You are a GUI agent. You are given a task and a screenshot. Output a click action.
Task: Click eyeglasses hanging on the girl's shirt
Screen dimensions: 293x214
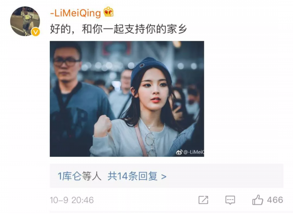tap(151, 144)
